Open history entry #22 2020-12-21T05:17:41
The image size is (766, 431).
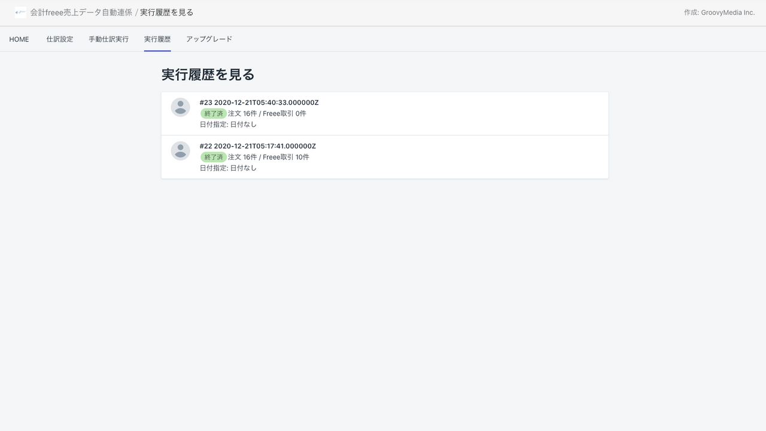coord(385,157)
